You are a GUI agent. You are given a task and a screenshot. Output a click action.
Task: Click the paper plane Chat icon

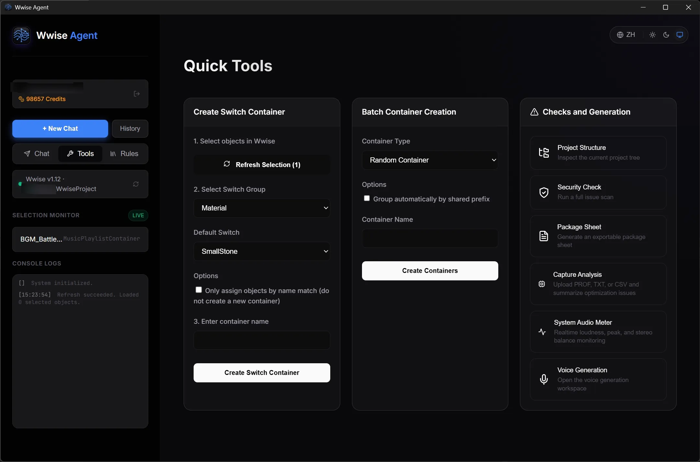point(27,153)
